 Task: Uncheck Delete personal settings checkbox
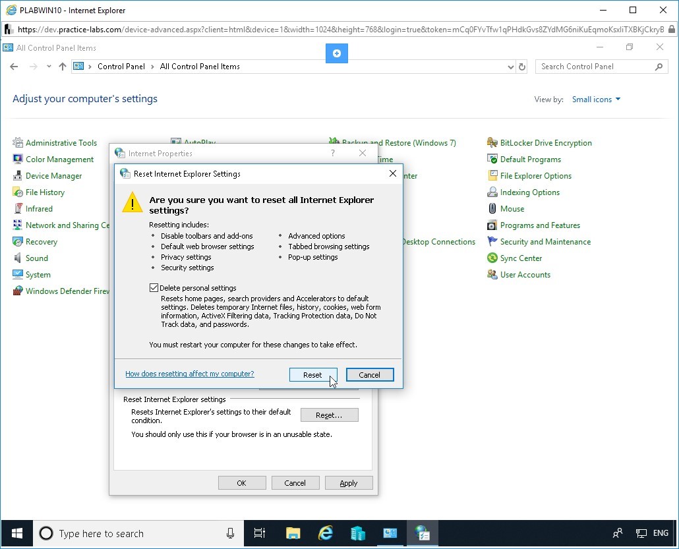coord(154,287)
